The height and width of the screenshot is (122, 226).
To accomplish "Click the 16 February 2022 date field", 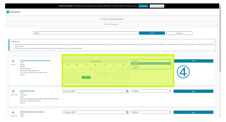I will click(95, 91).
